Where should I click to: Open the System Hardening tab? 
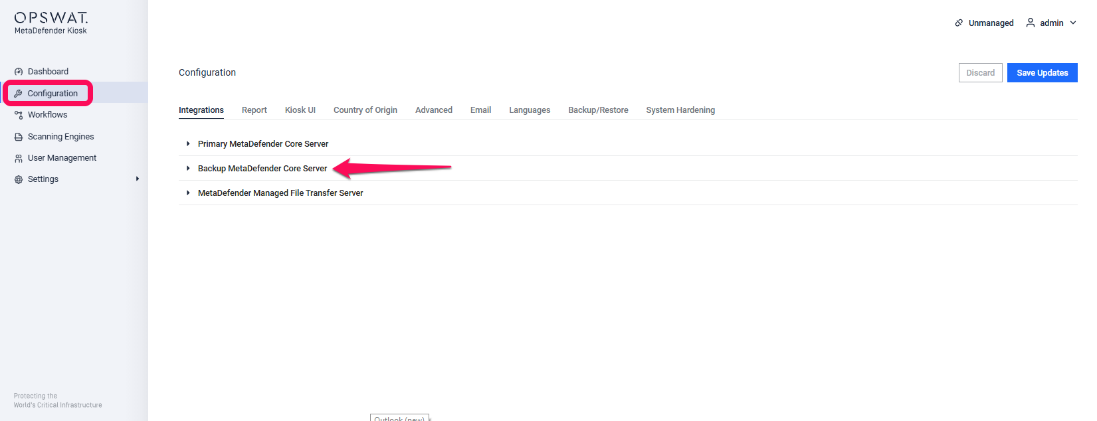tap(680, 110)
